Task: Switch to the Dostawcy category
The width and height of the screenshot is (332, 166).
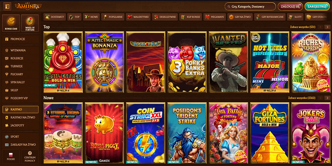Action: (55, 17)
